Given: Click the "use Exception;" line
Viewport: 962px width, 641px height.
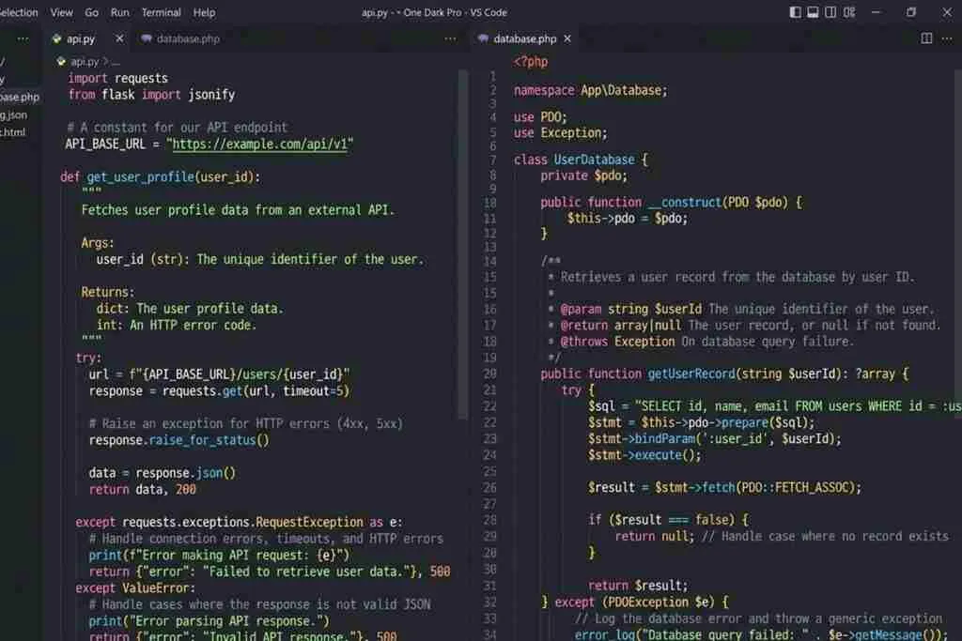Looking at the screenshot, I should [560, 133].
